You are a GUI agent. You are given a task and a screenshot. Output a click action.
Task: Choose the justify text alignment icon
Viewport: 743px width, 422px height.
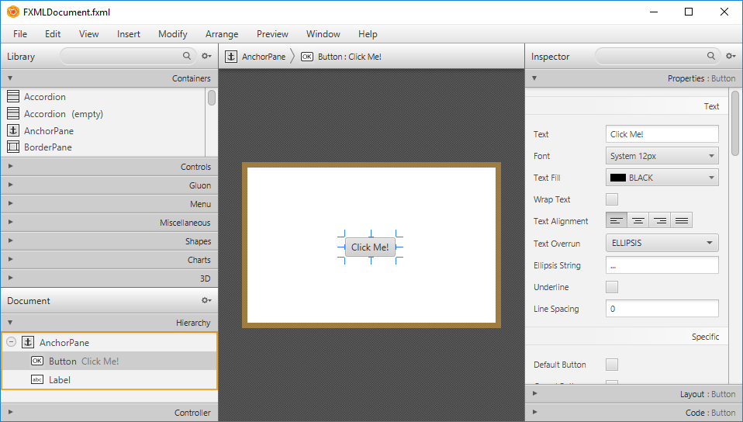click(682, 221)
